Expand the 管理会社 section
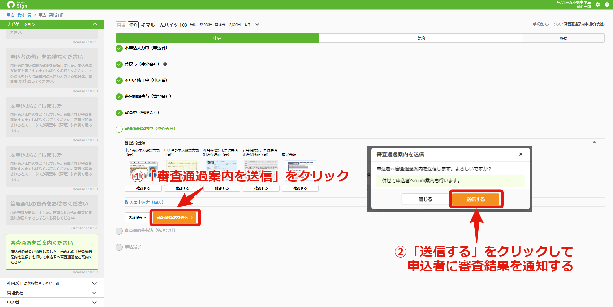Screen dimensions: 613x307 [94, 293]
